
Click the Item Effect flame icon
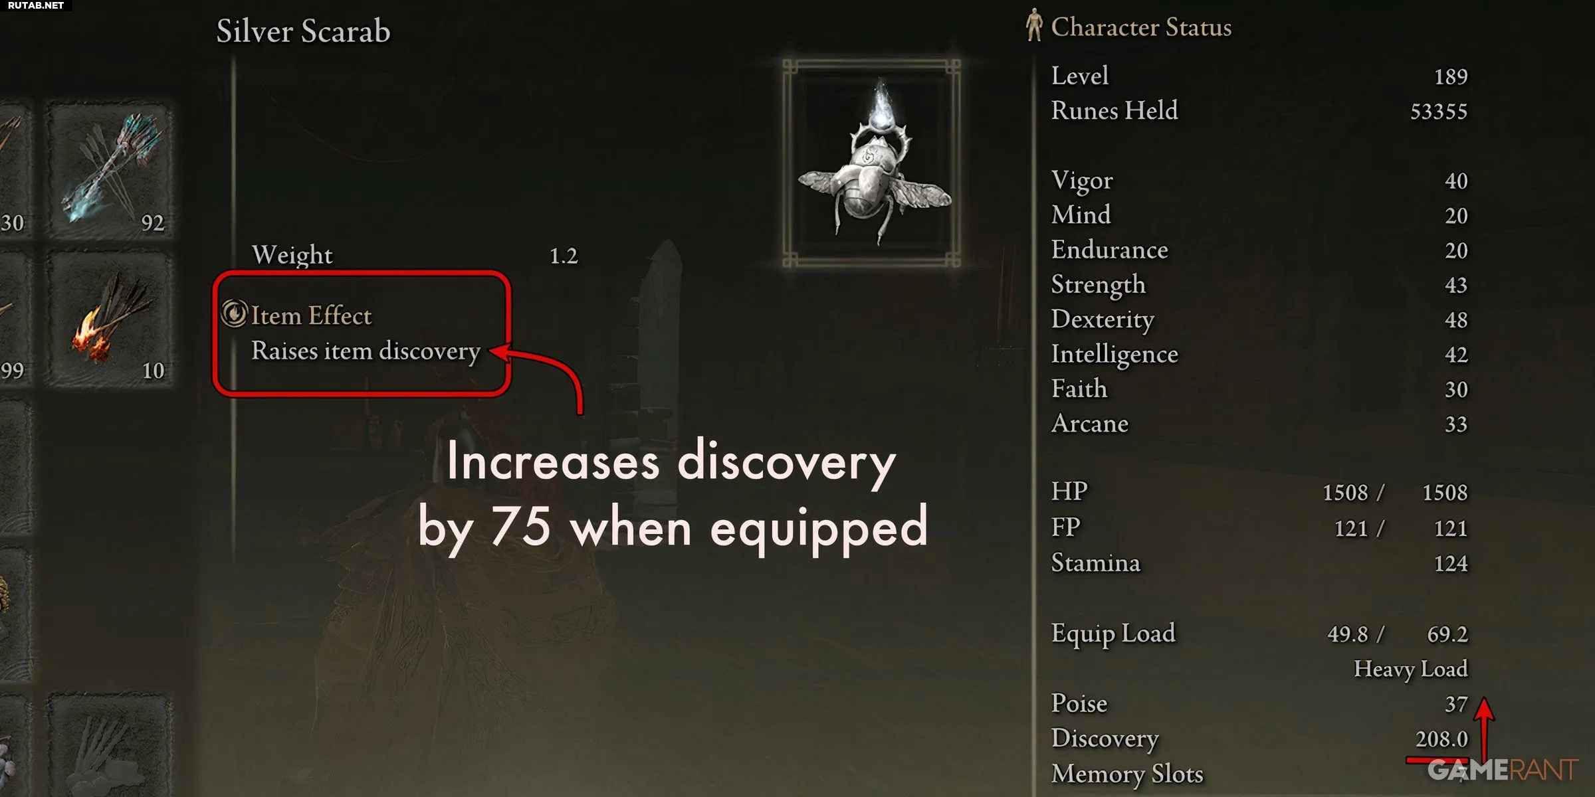pos(234,313)
